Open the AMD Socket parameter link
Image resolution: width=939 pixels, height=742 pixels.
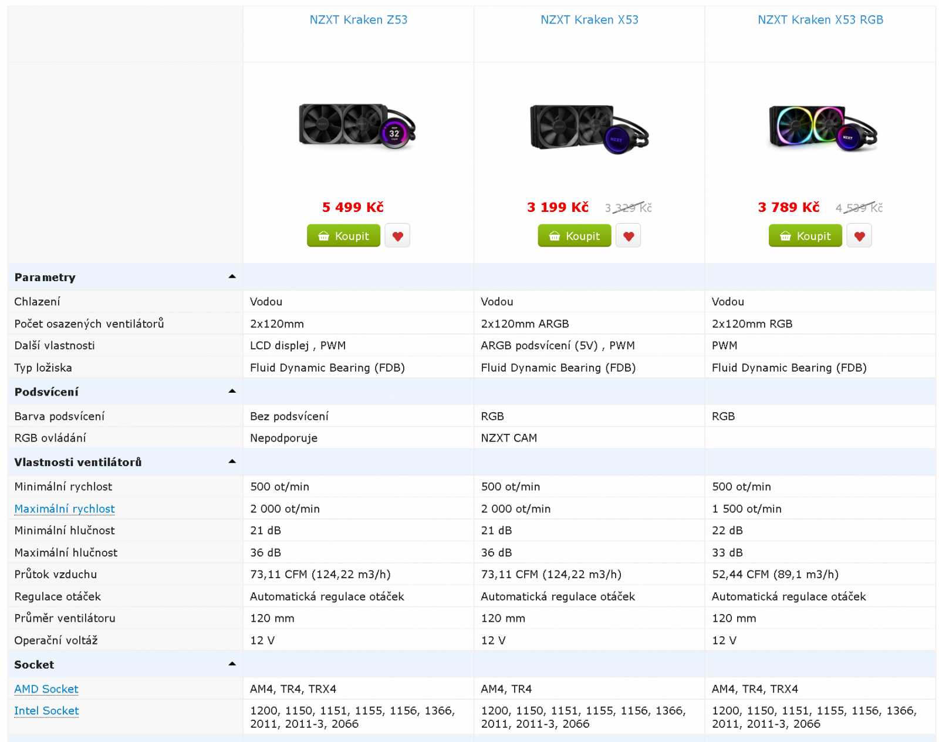click(46, 689)
